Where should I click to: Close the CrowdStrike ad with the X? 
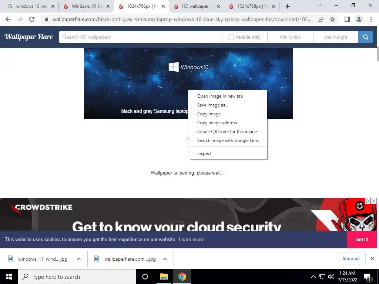[x=374, y=201]
